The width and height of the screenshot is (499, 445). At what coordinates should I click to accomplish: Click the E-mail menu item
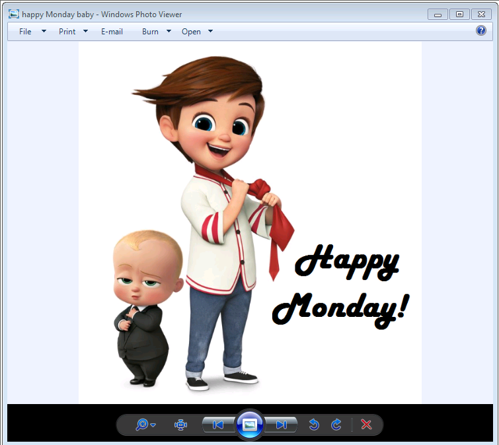pyautogui.click(x=112, y=32)
